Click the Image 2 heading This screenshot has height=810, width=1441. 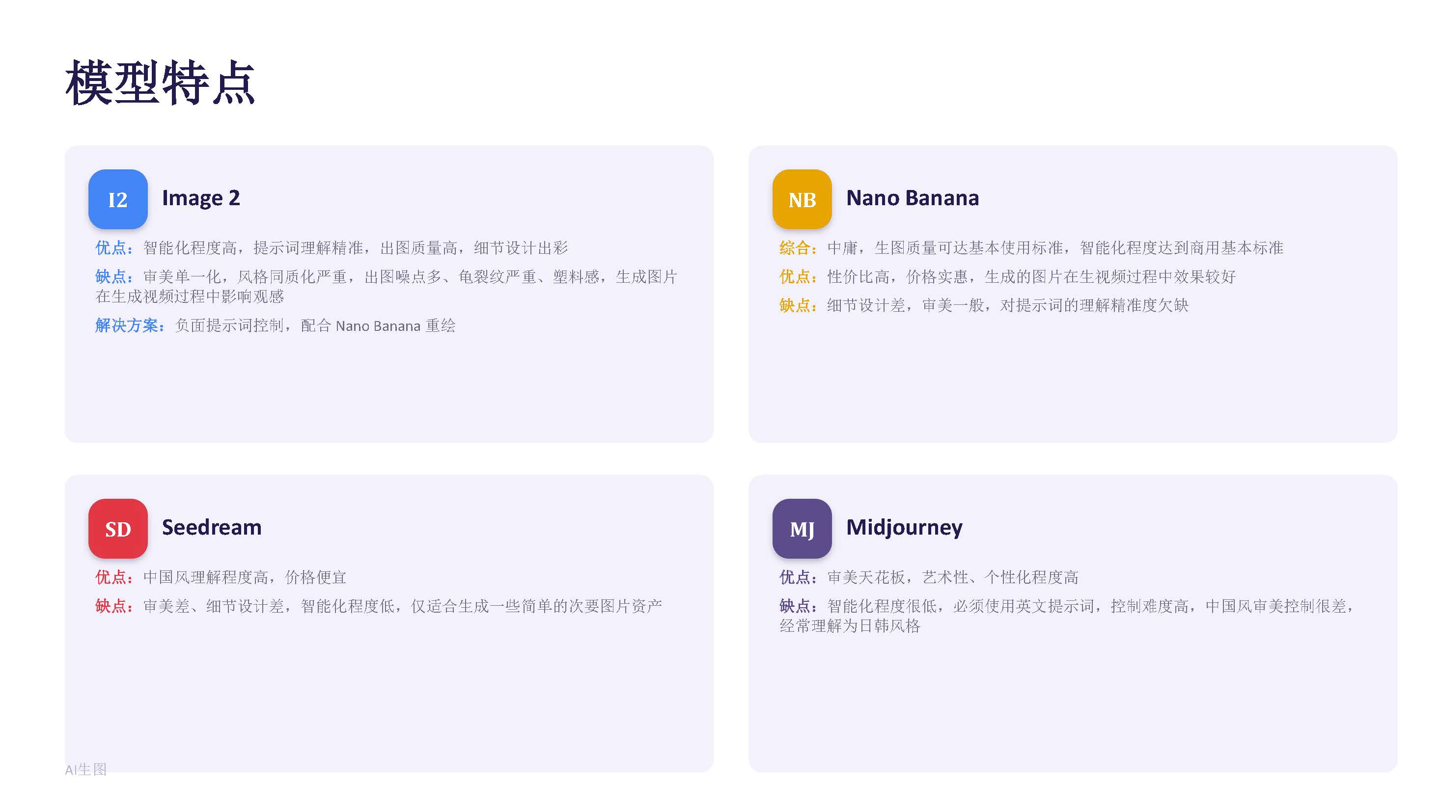pos(201,198)
